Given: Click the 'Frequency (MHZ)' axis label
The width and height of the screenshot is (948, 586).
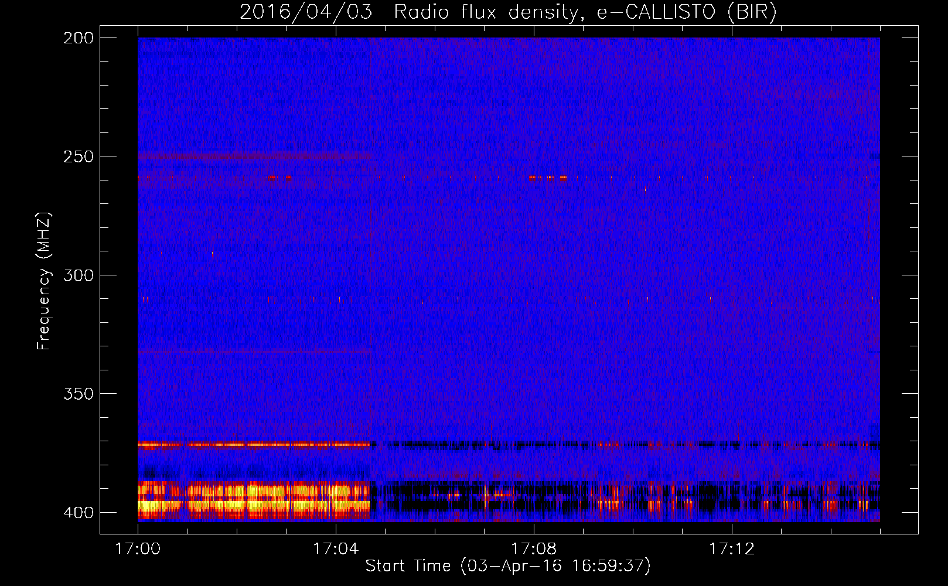Looking at the screenshot, I should (44, 281).
